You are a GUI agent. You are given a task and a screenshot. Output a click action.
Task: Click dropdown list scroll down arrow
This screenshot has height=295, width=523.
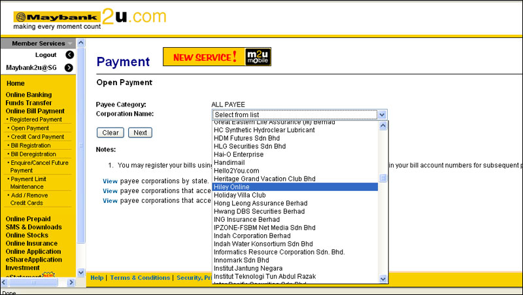(383, 279)
